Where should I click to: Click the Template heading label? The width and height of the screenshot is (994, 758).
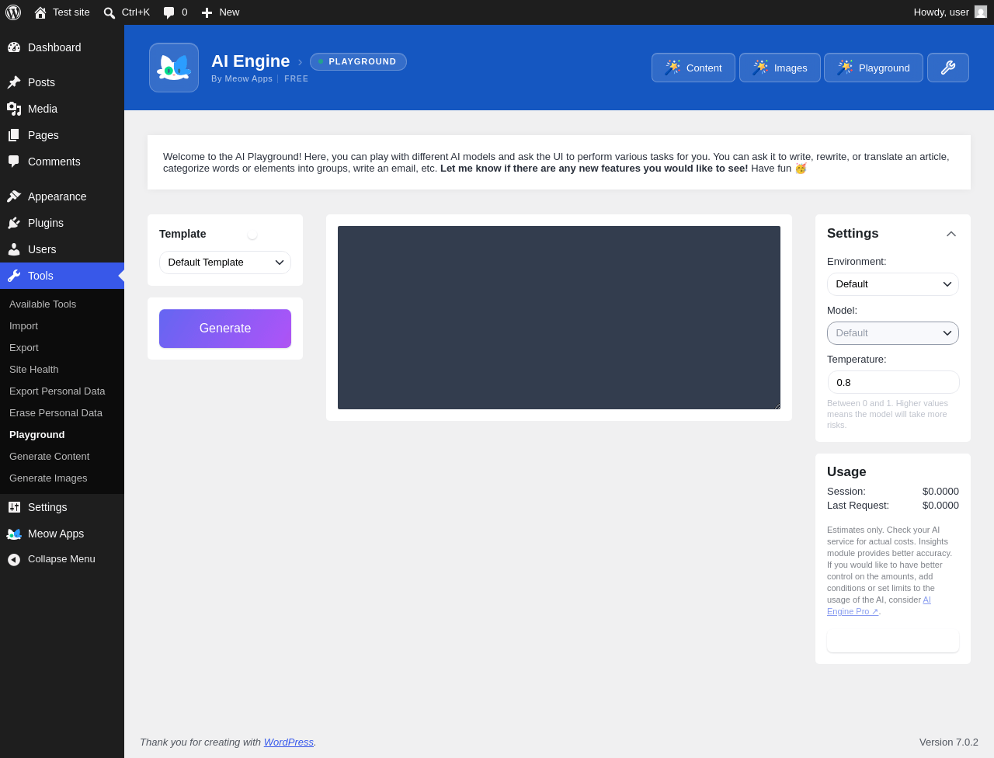click(x=182, y=234)
